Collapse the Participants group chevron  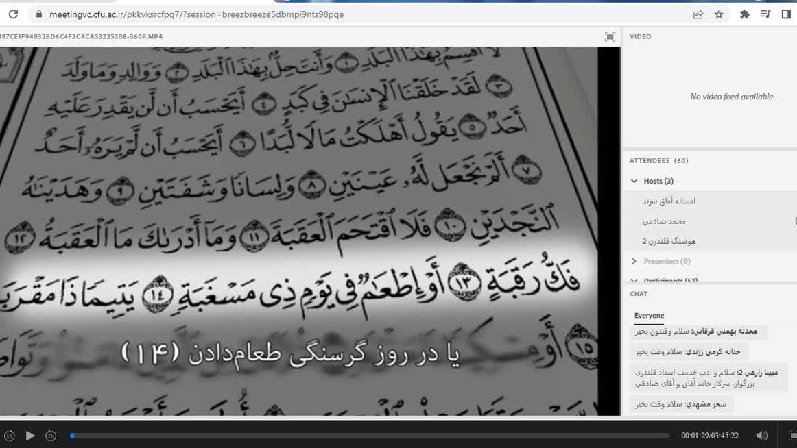pos(634,280)
